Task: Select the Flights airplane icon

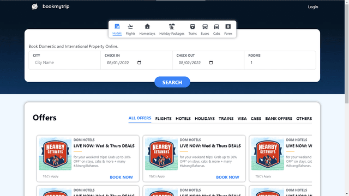Action: pos(130,27)
